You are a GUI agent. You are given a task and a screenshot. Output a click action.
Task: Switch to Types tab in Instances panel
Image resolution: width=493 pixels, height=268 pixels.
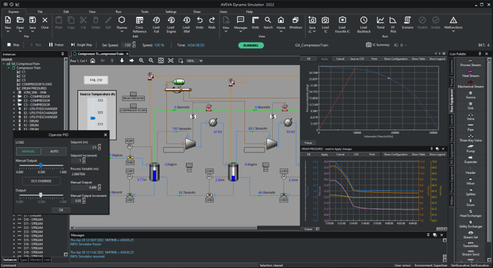click(x=24, y=259)
